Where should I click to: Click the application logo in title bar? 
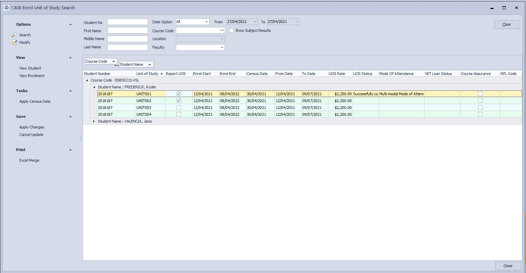coord(6,8)
